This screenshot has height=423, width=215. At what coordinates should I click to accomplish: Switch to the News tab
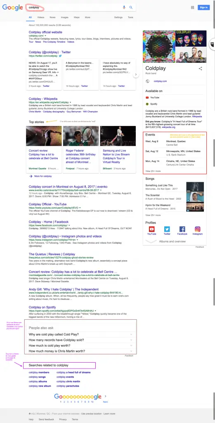pyautogui.click(x=52, y=17)
